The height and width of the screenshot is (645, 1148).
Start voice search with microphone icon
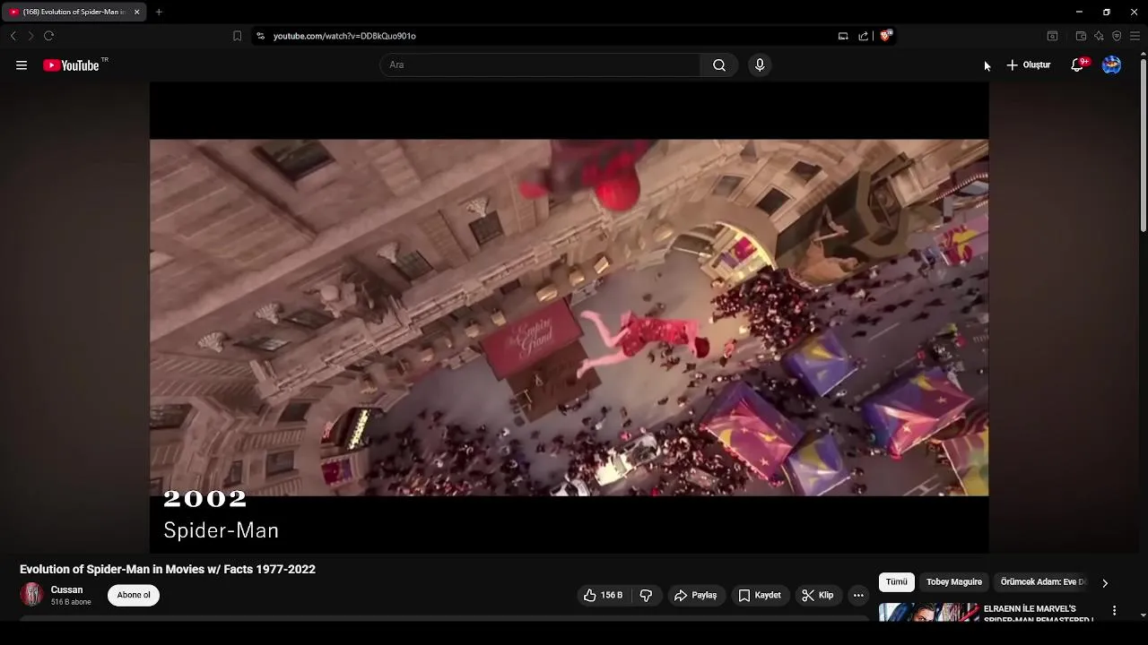(x=760, y=65)
